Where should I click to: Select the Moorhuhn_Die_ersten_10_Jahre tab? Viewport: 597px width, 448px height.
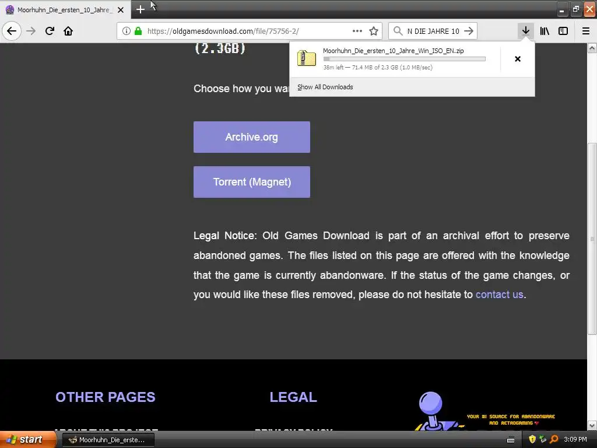[x=65, y=10]
